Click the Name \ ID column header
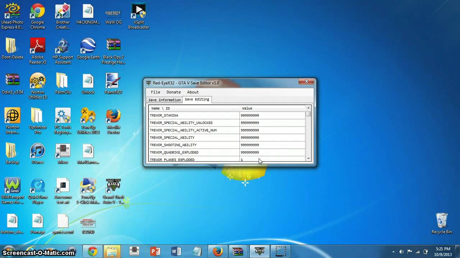 click(194, 108)
